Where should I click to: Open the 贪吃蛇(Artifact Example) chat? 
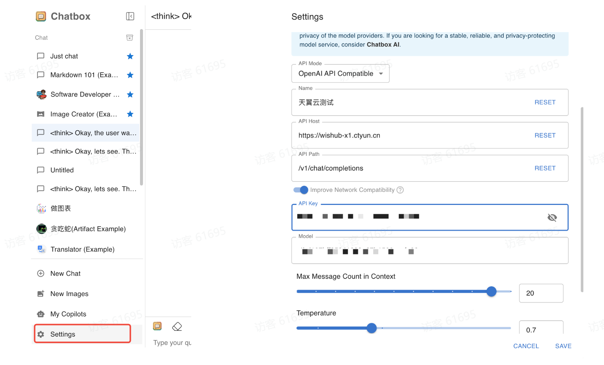[x=85, y=229]
